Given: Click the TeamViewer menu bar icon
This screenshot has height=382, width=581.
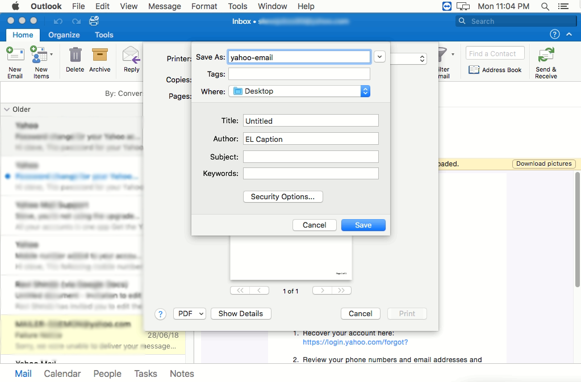Looking at the screenshot, I should (447, 6).
